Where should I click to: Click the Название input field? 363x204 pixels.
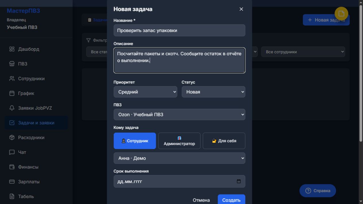(179, 30)
